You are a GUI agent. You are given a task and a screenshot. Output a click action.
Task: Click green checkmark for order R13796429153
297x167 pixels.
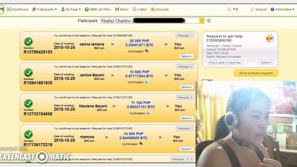(28, 42)
